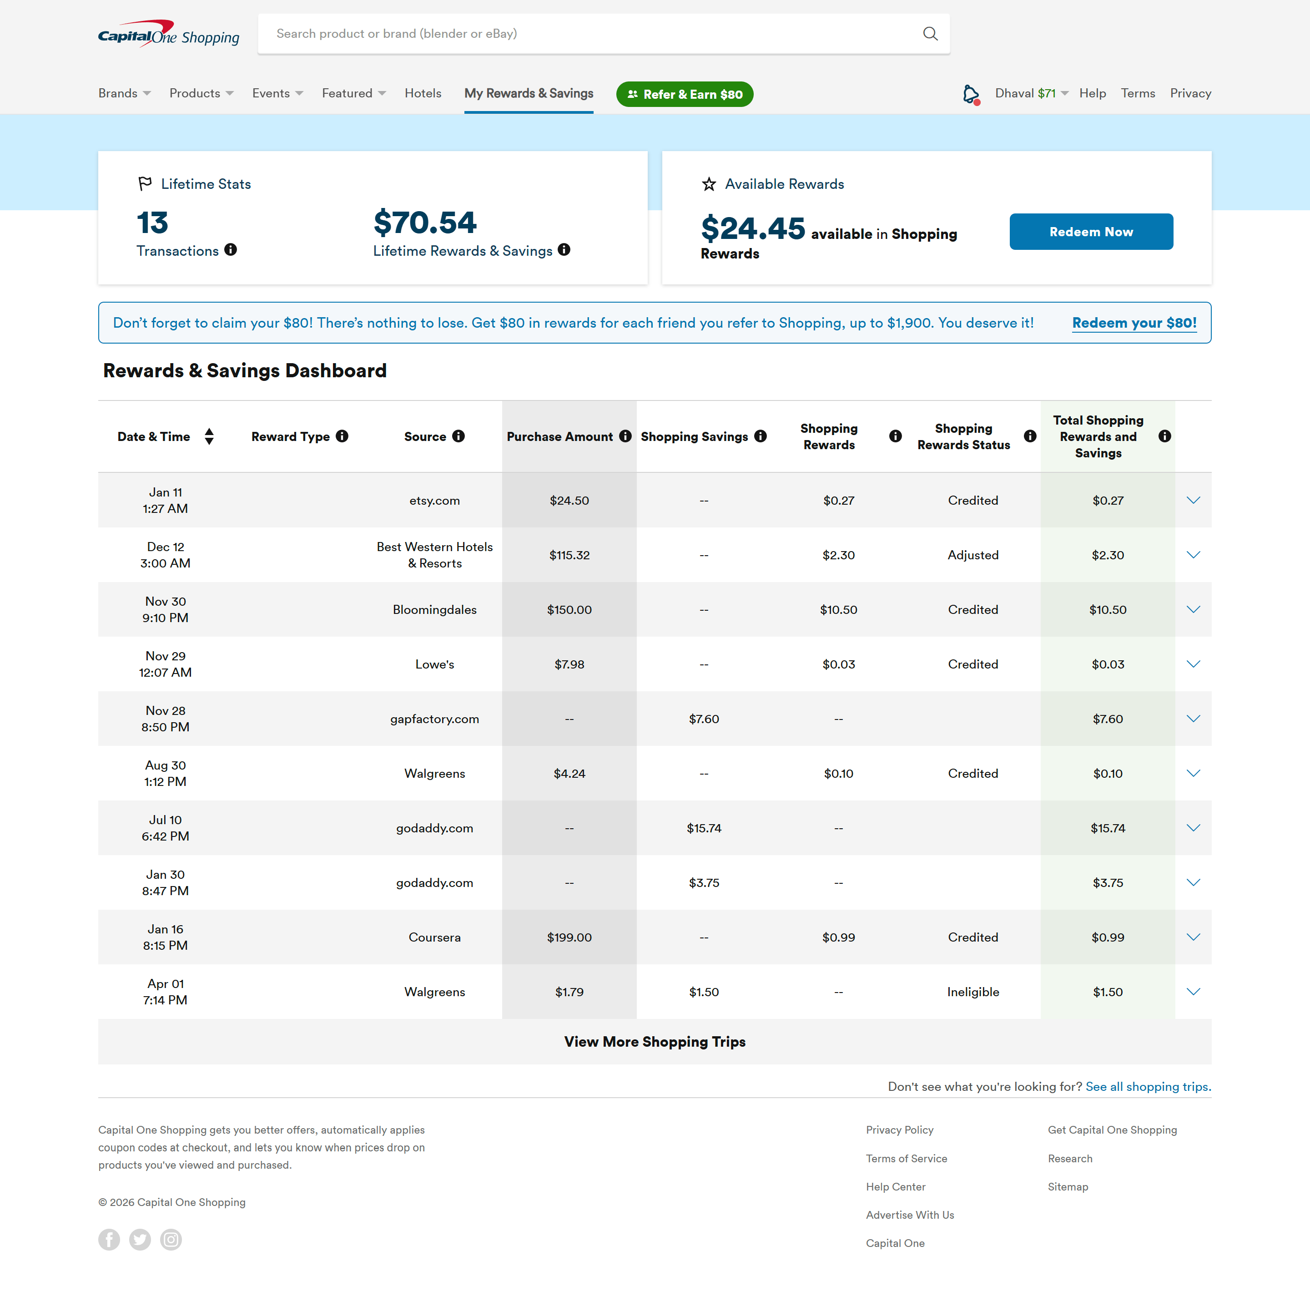Open Get Capital One Shopping link

pos(1112,1130)
